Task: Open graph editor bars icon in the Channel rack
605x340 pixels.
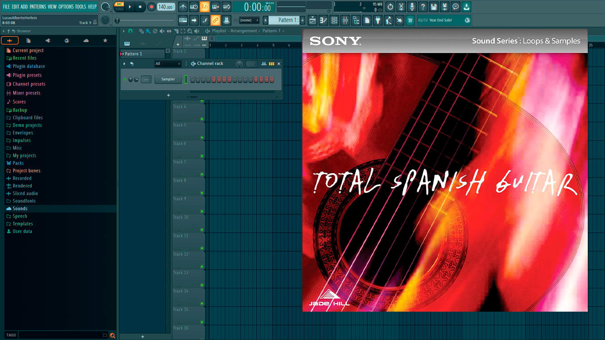Action: click(x=264, y=64)
